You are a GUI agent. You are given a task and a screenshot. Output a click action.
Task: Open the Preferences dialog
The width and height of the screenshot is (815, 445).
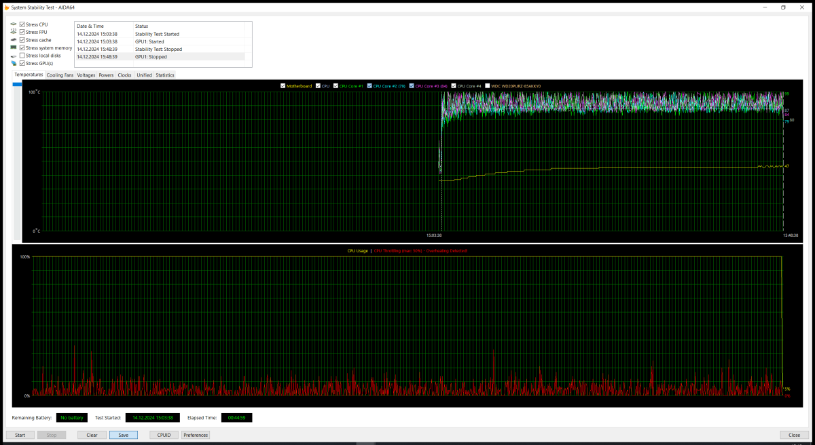(x=196, y=435)
